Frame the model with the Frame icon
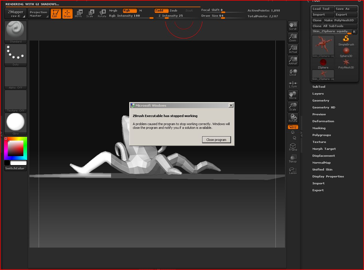364x270 pixels. [293, 147]
